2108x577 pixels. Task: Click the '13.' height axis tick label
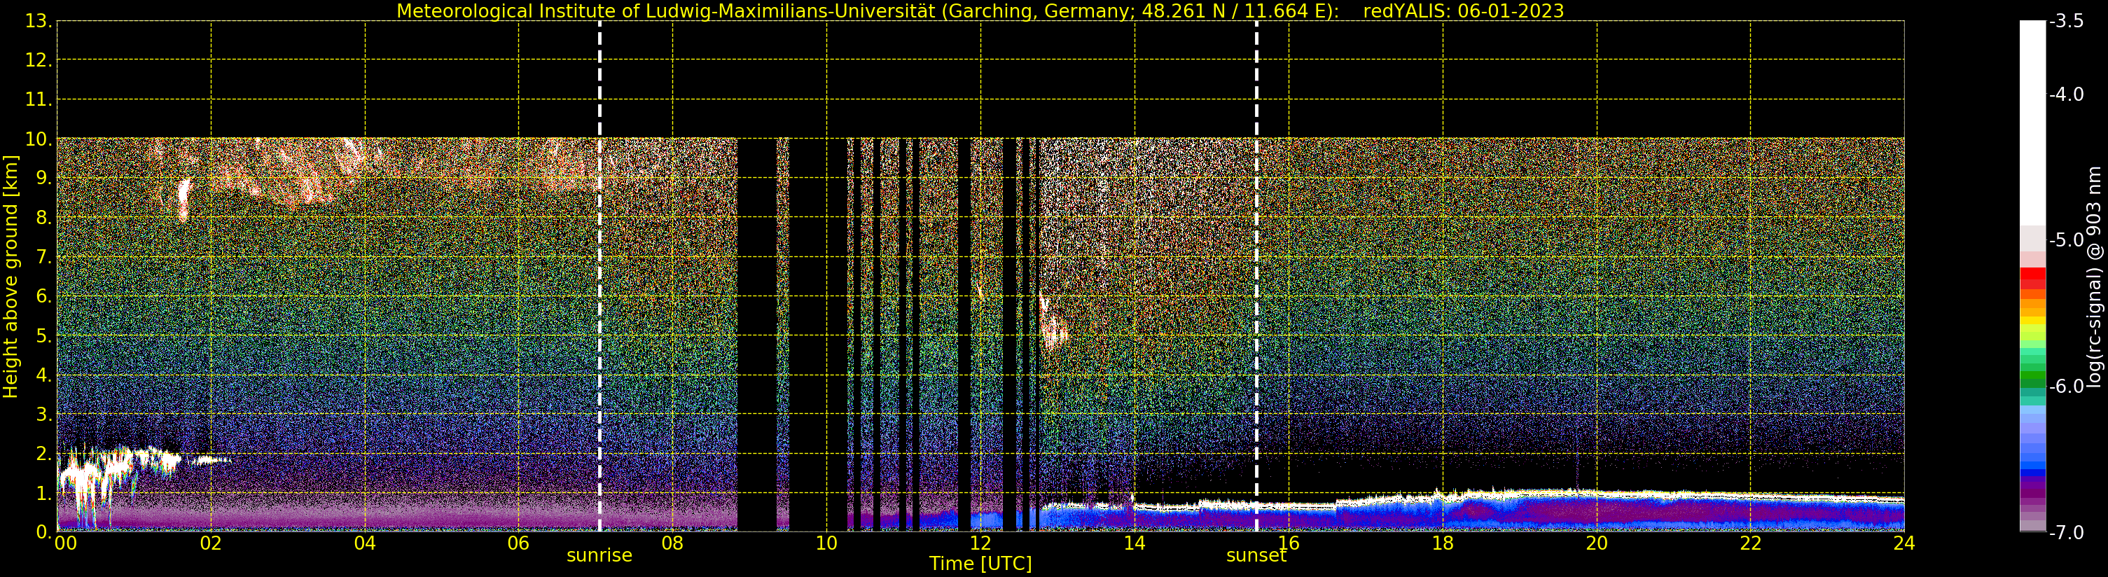coord(39,21)
